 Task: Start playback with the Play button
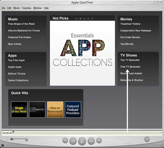click(82, 141)
